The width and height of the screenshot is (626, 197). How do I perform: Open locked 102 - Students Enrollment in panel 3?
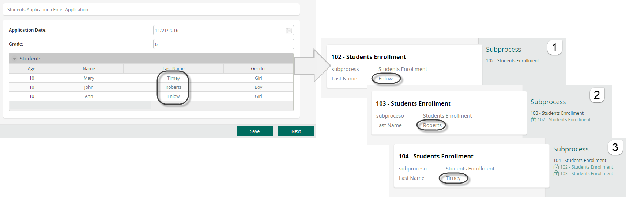coord(587,167)
